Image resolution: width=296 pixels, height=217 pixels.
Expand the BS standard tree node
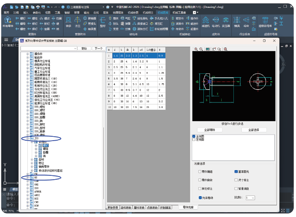(x=28, y=178)
